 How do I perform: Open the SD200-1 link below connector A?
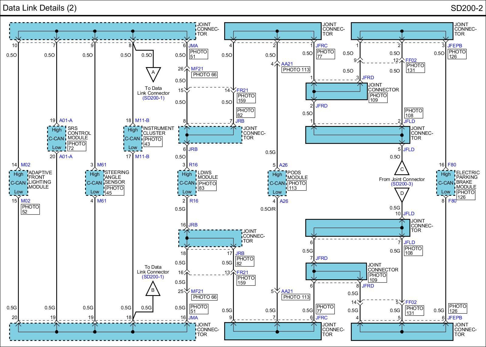tap(153, 98)
